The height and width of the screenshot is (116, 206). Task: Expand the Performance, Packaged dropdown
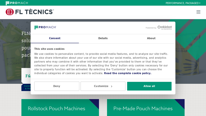[183, 3]
